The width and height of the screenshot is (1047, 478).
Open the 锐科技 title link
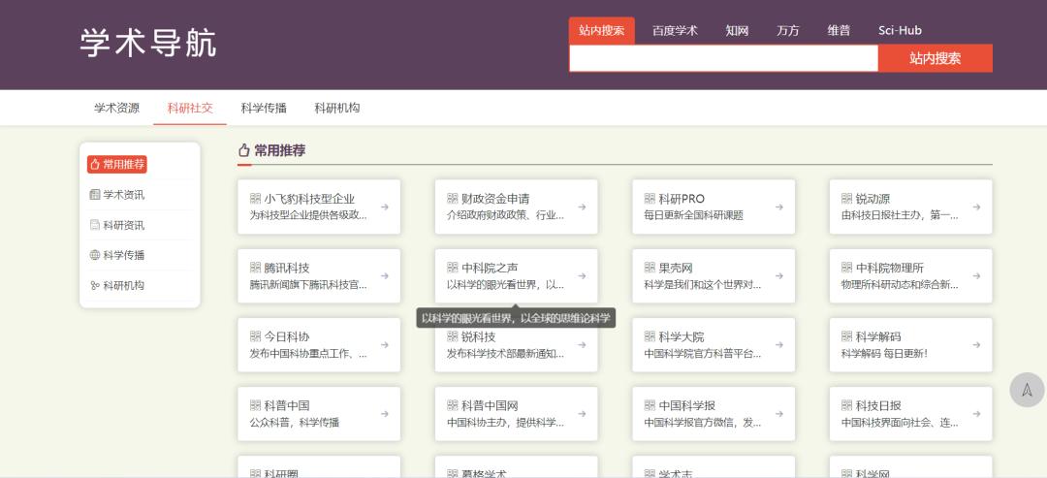[479, 336]
